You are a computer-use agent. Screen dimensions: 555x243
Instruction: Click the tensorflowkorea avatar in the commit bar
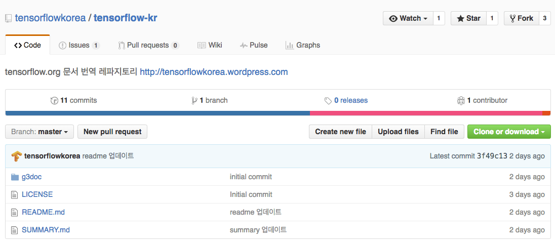click(x=16, y=156)
